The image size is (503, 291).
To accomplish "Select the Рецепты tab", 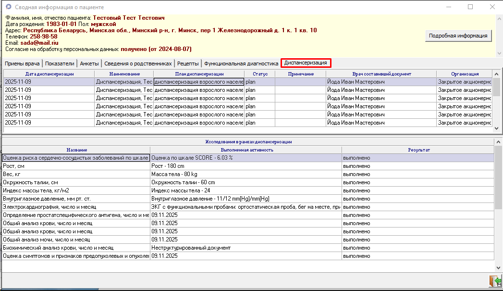I will click(188, 63).
